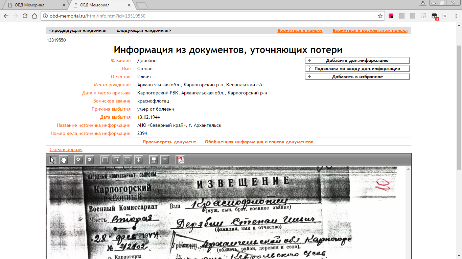Get link to image via chain icon
462x259 pixels.
(165, 160)
